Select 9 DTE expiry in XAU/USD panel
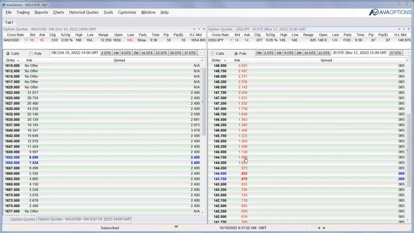The width and height of the screenshot is (414, 233). pos(126,53)
